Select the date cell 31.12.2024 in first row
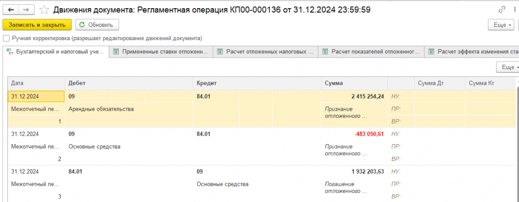This screenshot has height=202, width=519. coord(36,96)
